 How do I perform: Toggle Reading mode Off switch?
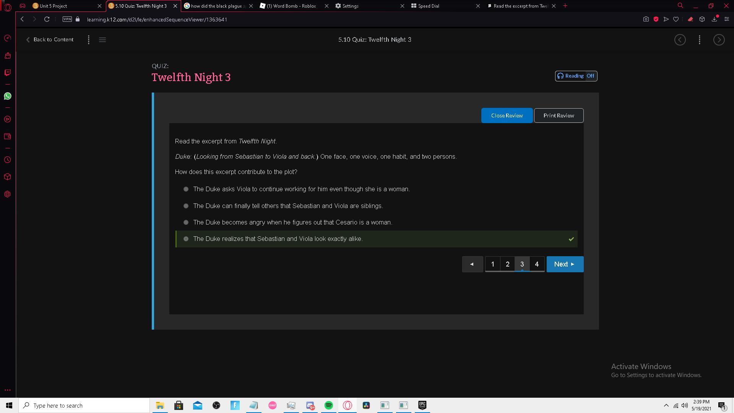coord(576,76)
